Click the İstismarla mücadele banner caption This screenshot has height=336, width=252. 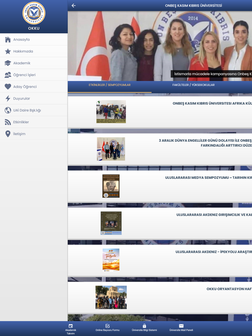(x=211, y=74)
